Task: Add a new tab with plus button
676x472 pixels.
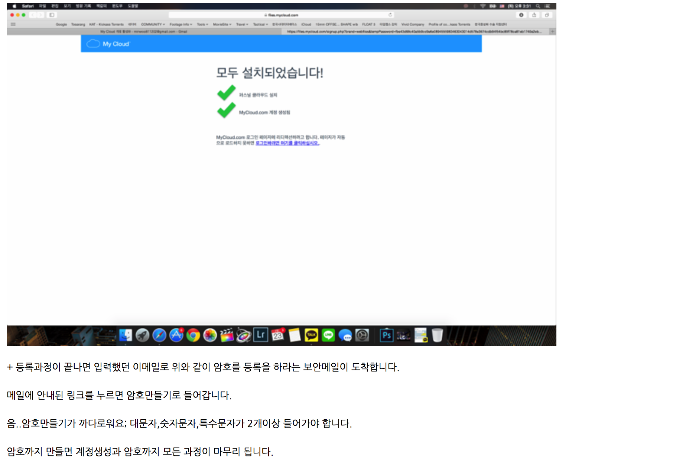Action: [x=553, y=32]
